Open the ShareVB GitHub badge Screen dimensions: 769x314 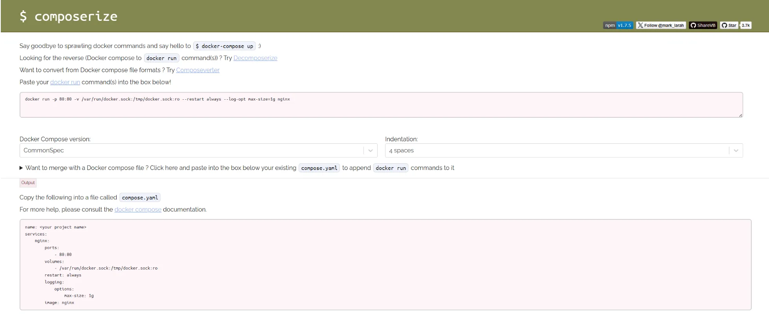click(703, 26)
